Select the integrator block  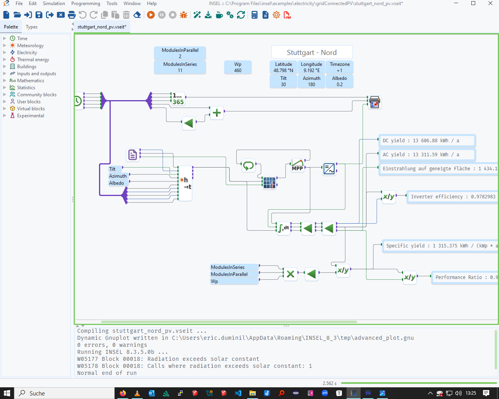point(284,228)
